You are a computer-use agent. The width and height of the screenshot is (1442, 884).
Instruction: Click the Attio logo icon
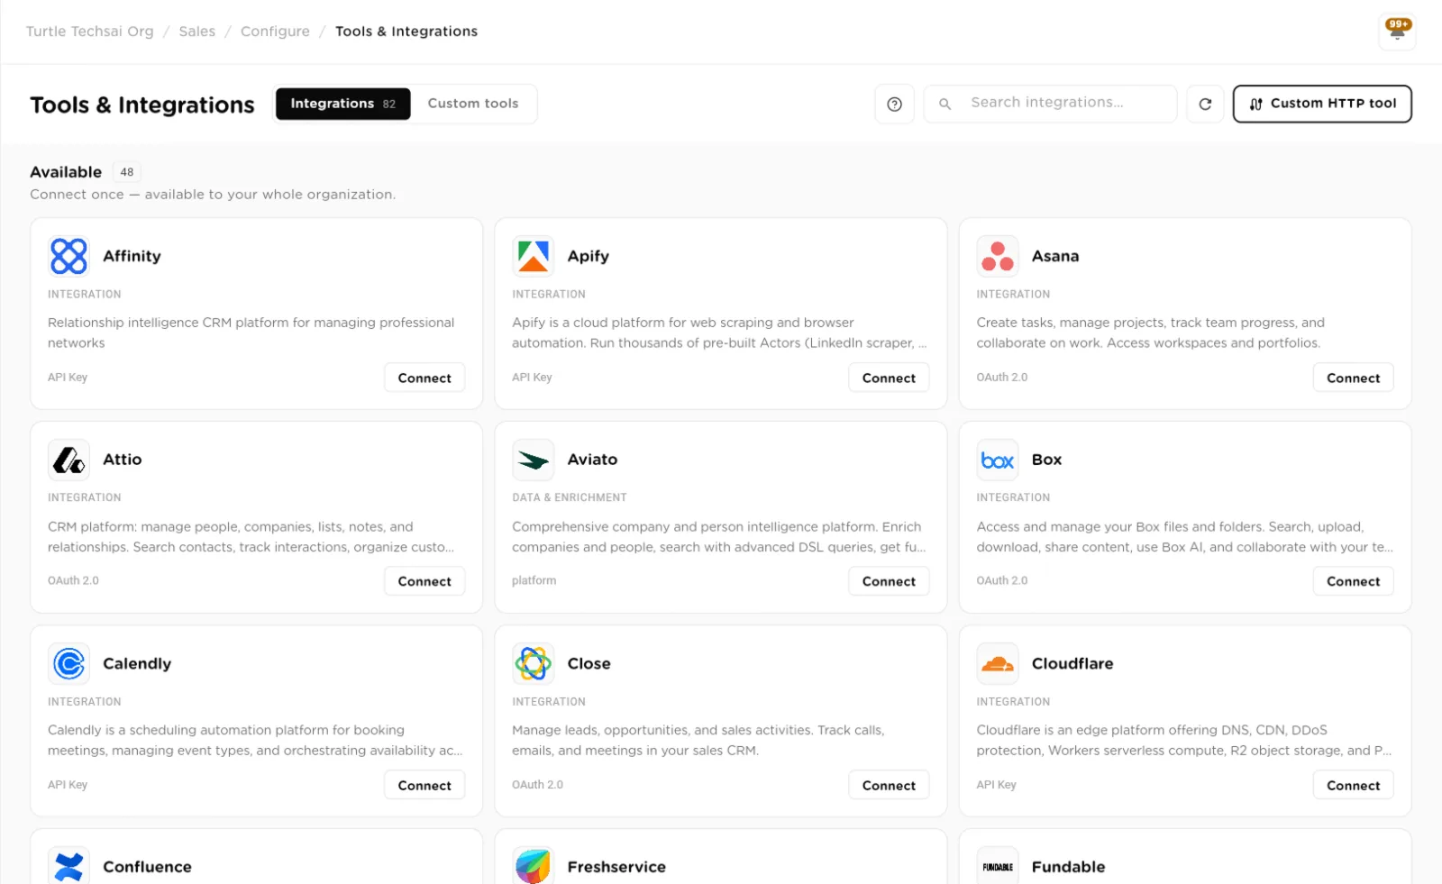point(68,460)
